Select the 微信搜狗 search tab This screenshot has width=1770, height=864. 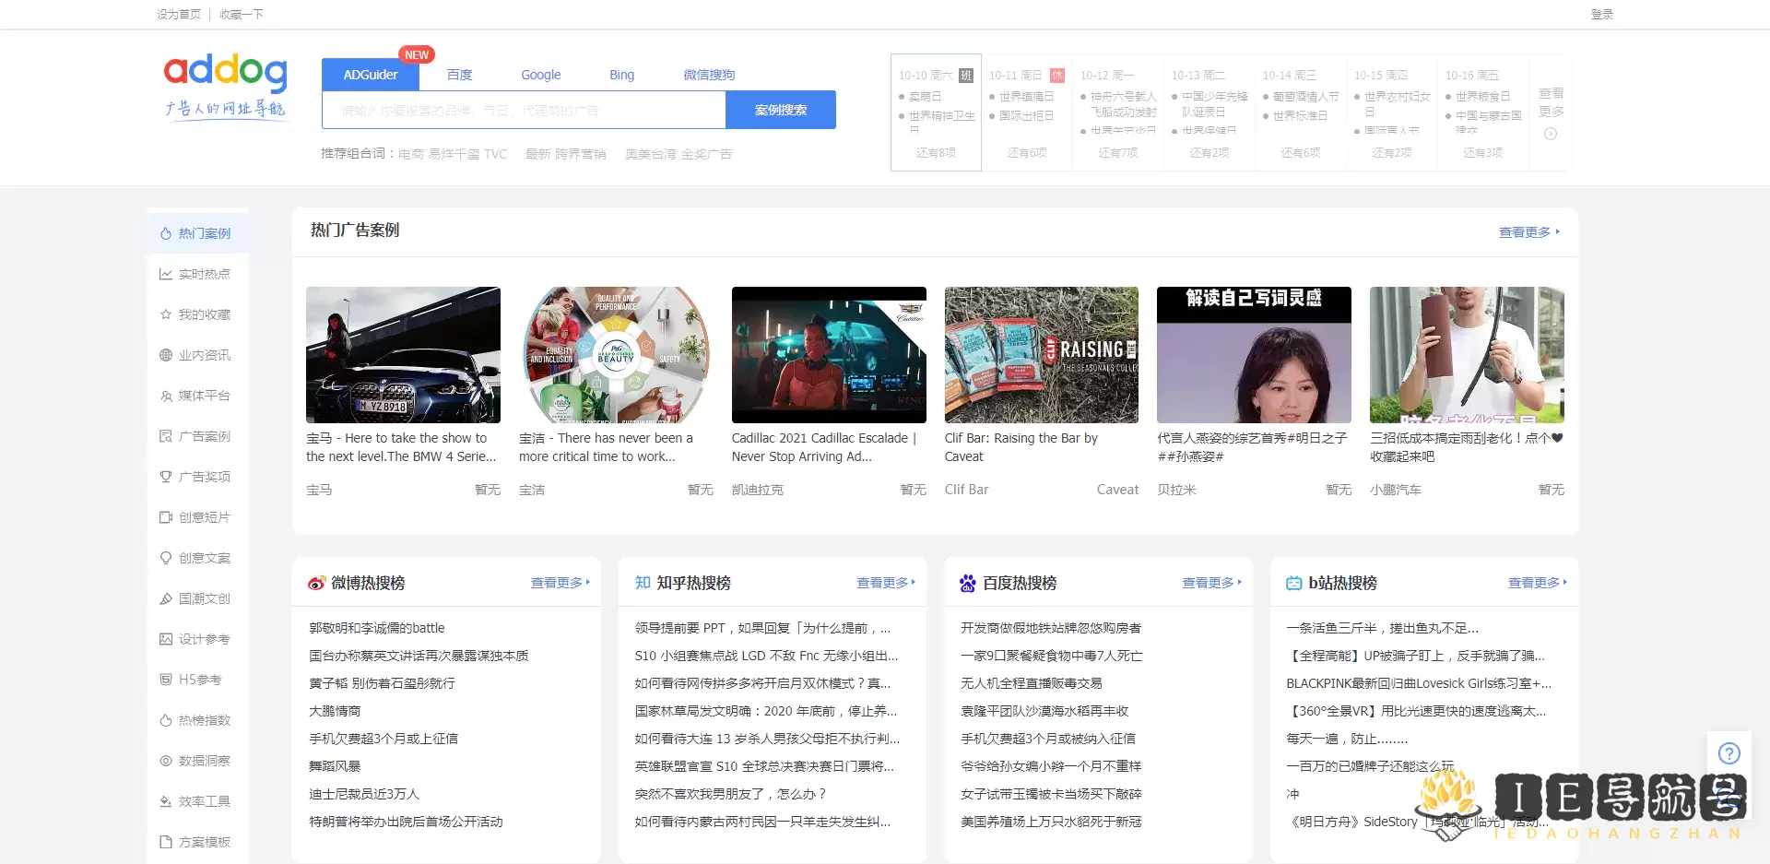[x=709, y=75]
